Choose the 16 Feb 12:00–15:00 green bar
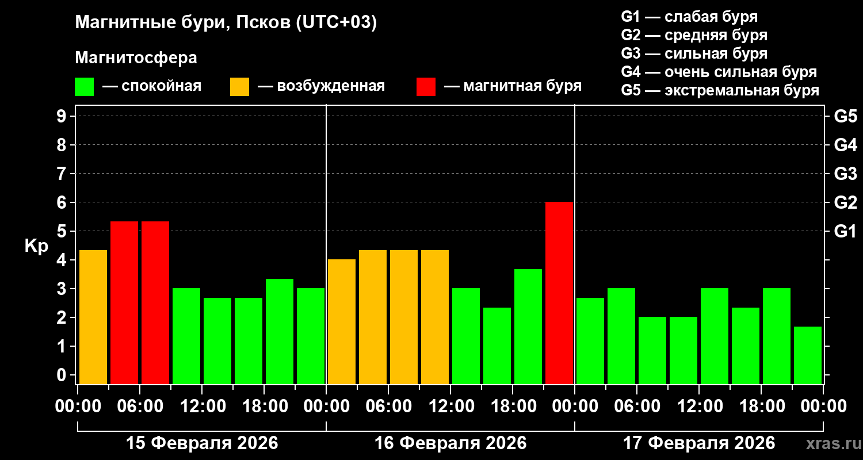The image size is (863, 460). pyautogui.click(x=466, y=336)
